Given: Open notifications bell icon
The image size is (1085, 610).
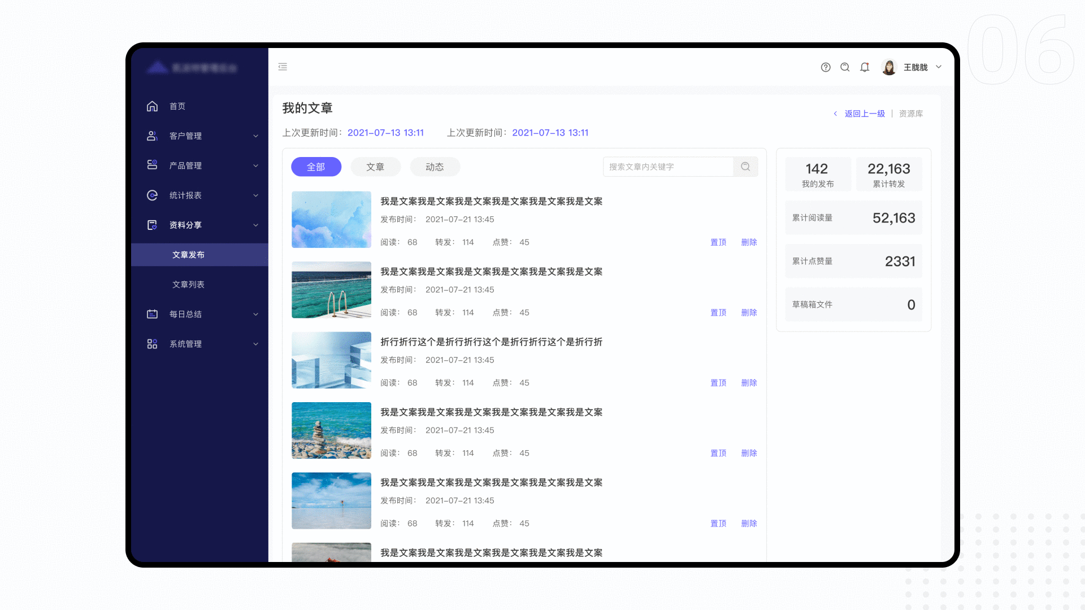Looking at the screenshot, I should click(x=865, y=67).
